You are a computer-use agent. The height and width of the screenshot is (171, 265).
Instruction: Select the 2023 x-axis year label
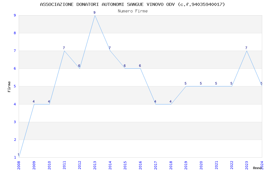247,165
